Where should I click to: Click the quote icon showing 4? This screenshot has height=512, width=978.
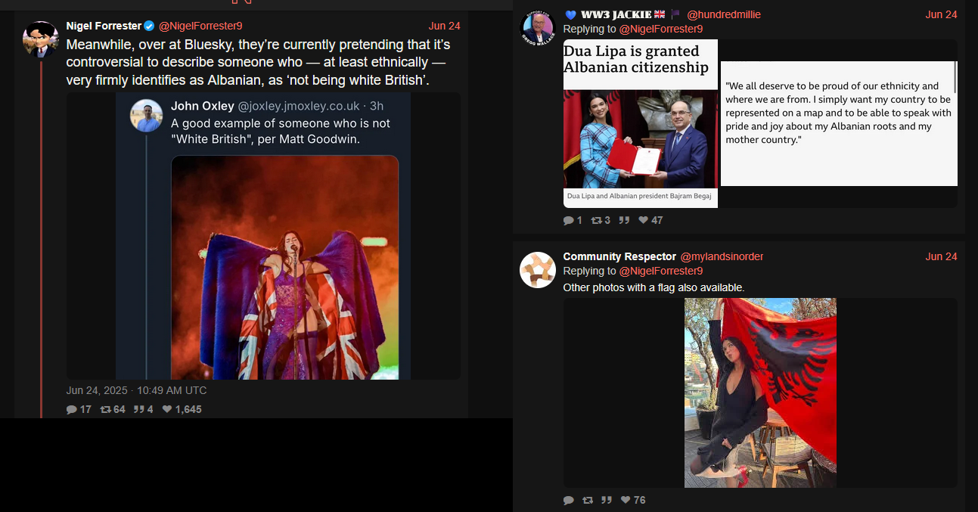(x=138, y=409)
